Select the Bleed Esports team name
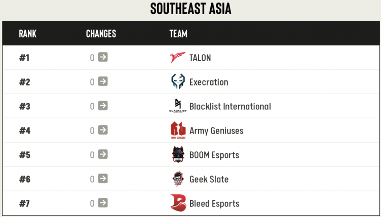This screenshot has height=217, width=381. [x=214, y=203]
